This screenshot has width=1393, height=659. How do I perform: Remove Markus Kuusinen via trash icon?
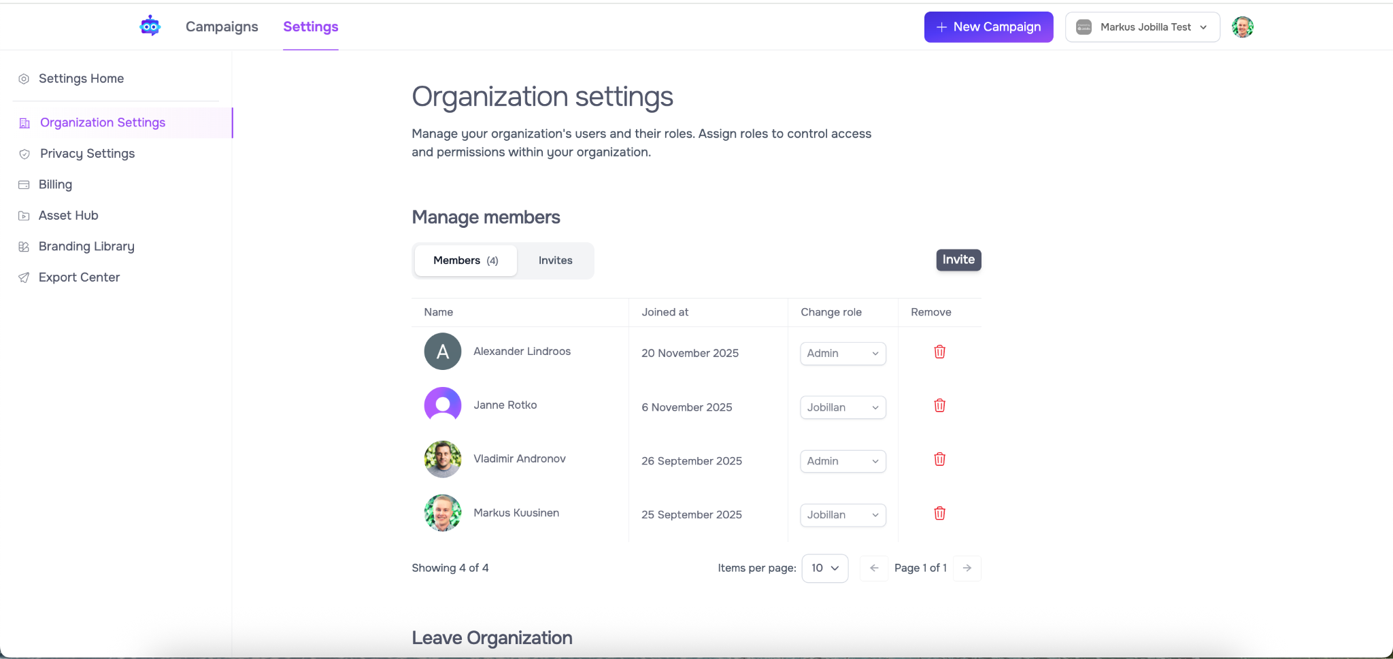click(939, 513)
